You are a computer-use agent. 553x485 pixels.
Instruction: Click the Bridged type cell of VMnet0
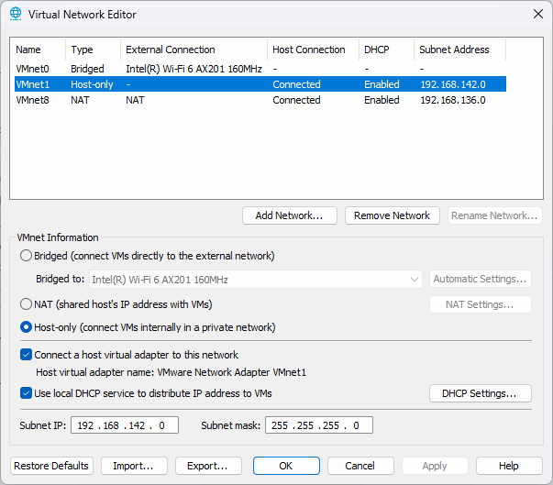coord(87,69)
